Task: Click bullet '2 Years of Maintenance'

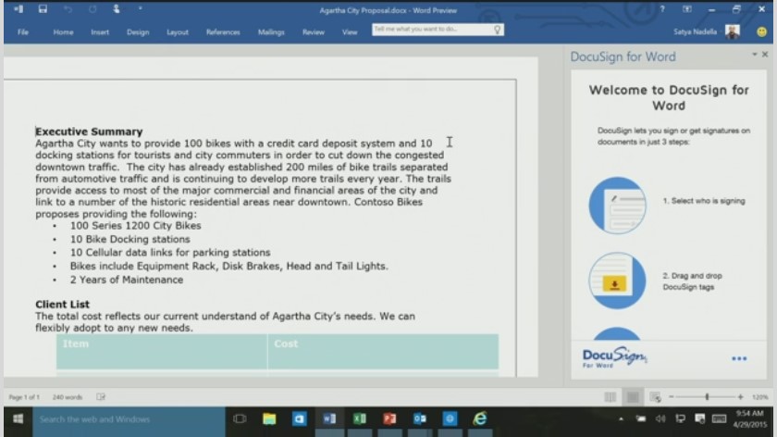Action: pyautogui.click(x=127, y=280)
